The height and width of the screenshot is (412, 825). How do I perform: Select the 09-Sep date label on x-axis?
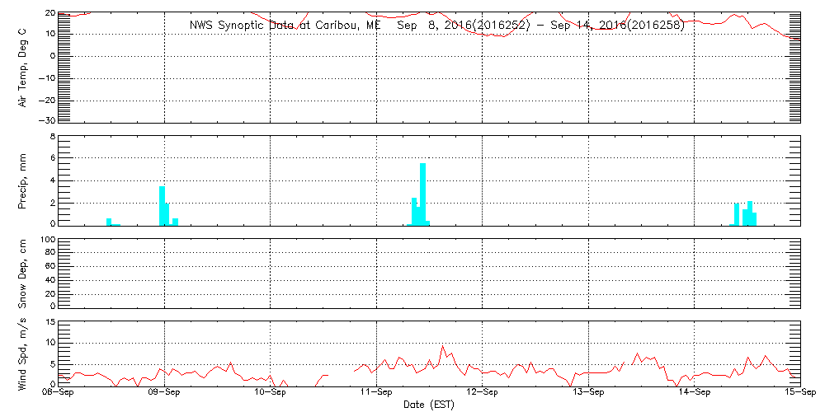click(x=164, y=394)
